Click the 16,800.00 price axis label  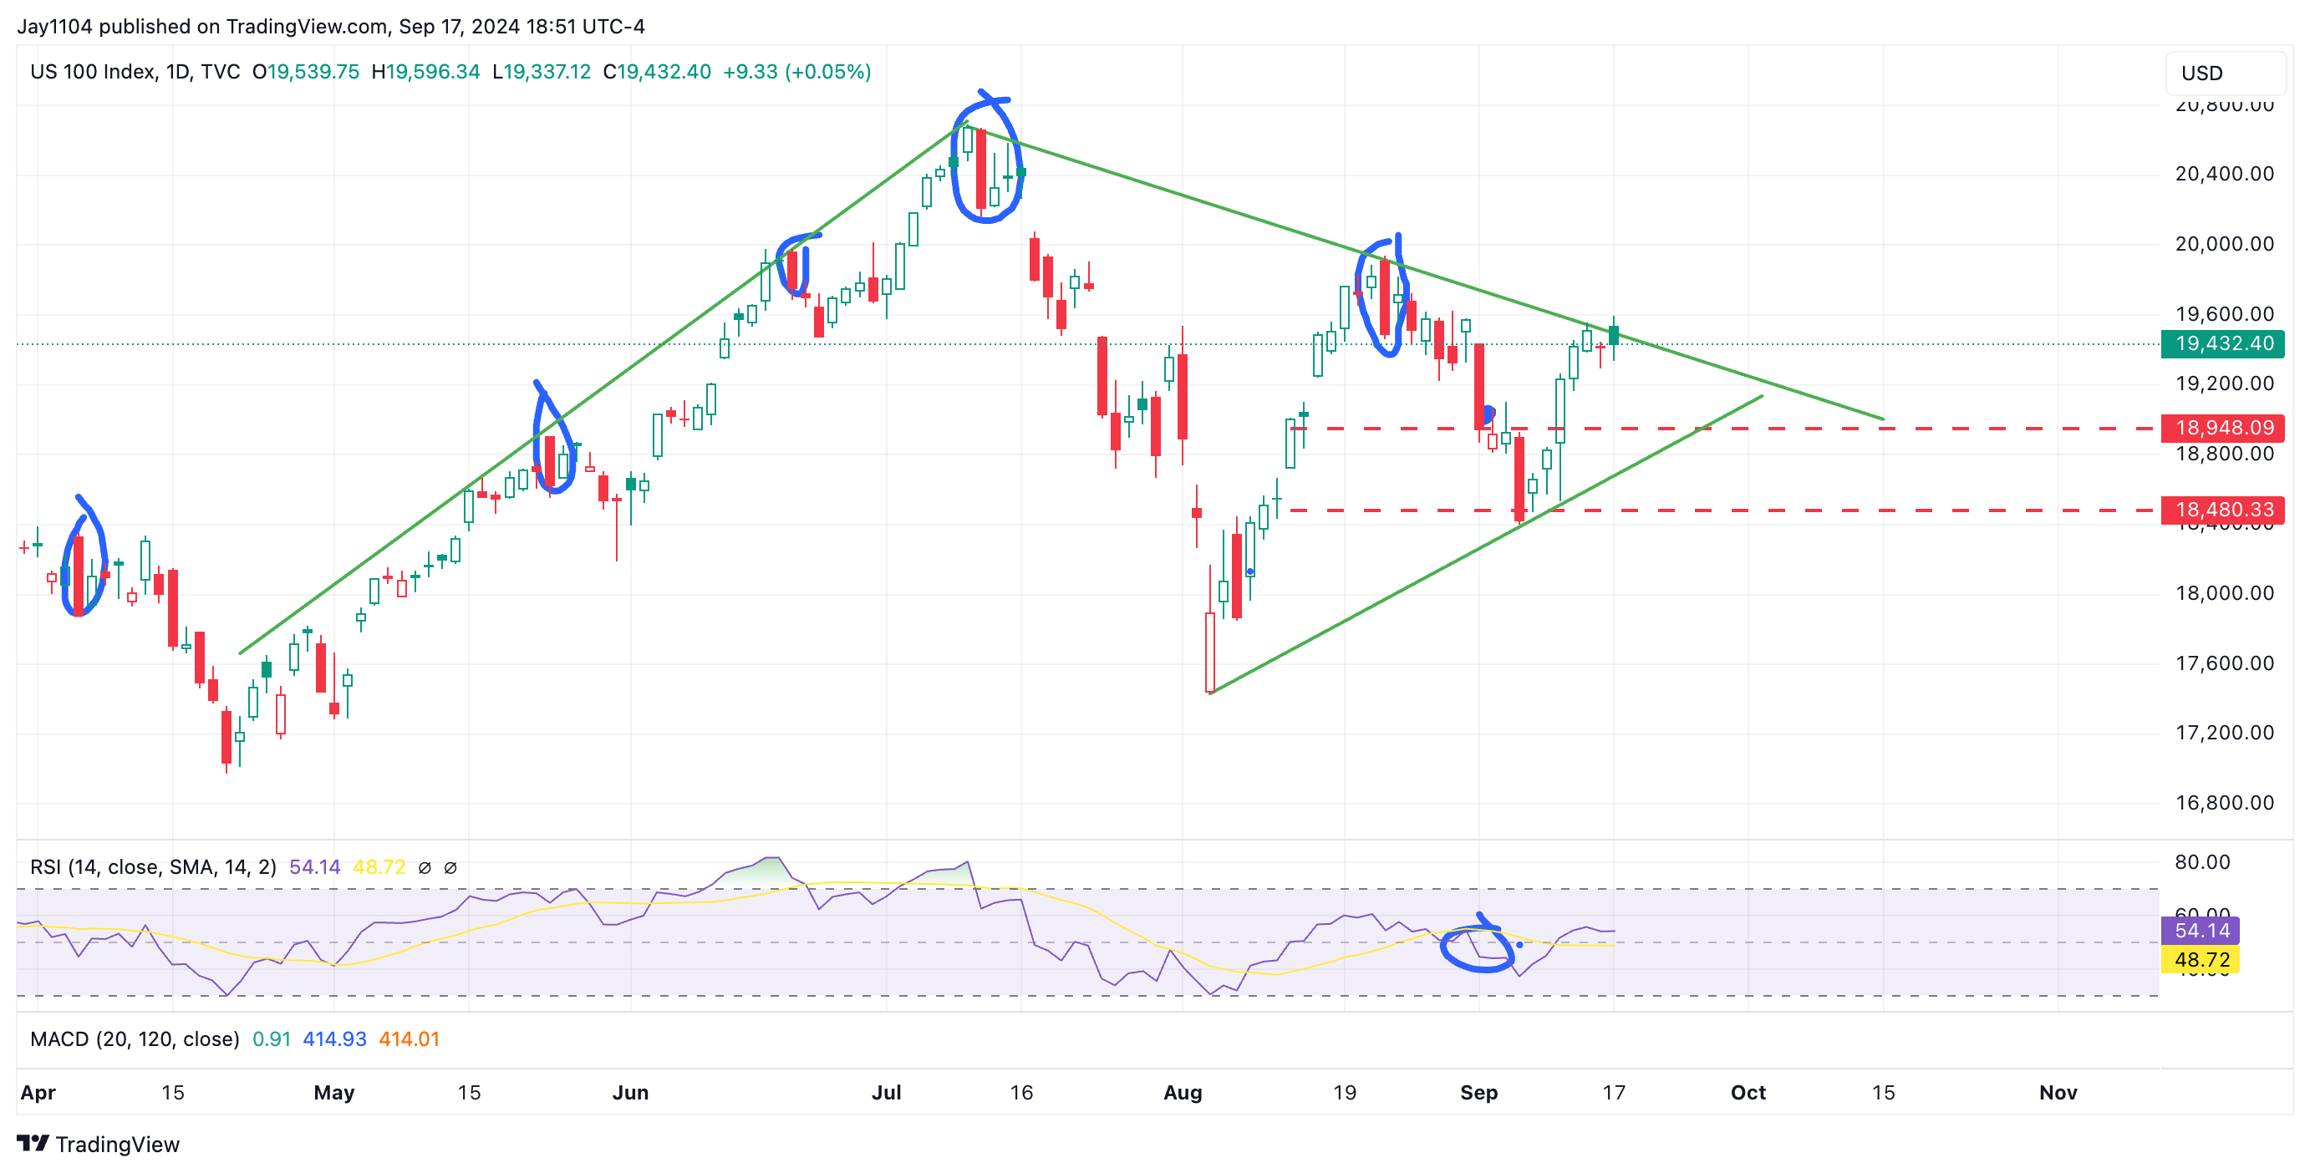pyautogui.click(x=2224, y=802)
